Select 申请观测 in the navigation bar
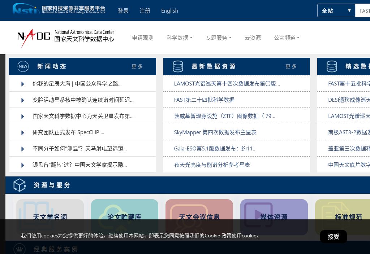The height and width of the screenshot is (254, 370). point(142,38)
